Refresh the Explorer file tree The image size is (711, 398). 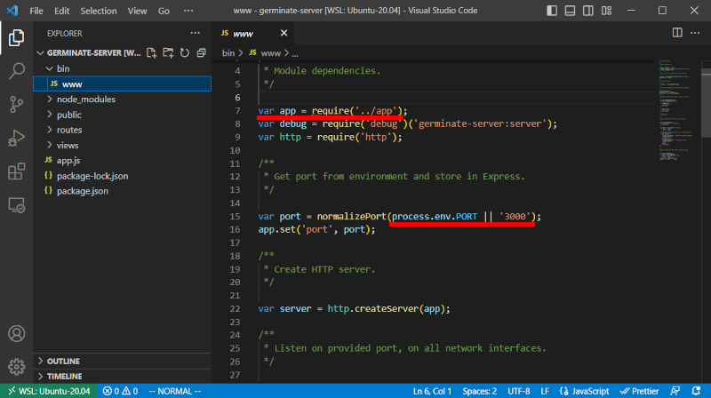(185, 53)
